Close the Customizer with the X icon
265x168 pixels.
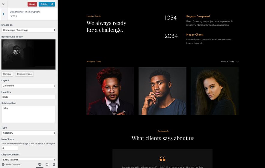pyautogui.click(x=3, y=4)
